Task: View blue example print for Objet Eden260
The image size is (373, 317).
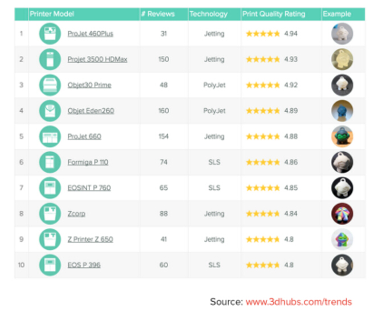Action: click(x=342, y=111)
